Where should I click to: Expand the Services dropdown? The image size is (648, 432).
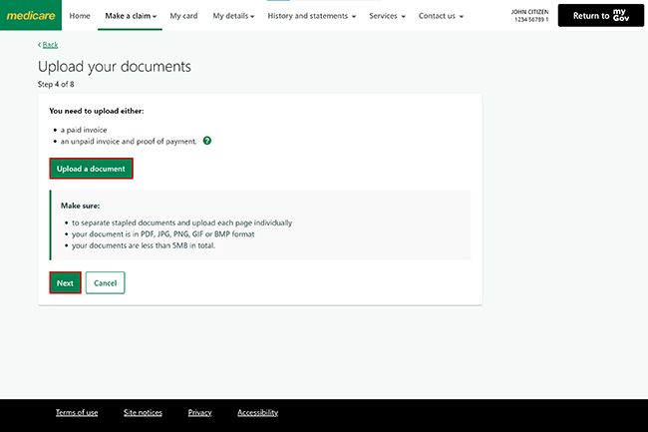click(387, 16)
